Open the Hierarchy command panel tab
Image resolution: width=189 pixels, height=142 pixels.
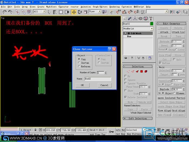135,18
